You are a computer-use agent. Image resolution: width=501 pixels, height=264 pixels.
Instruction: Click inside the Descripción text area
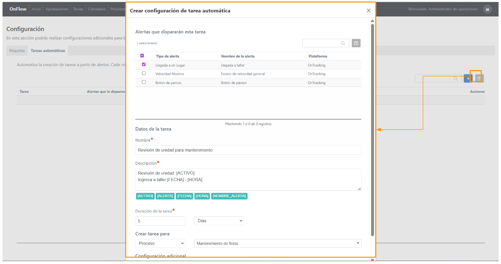[248, 179]
